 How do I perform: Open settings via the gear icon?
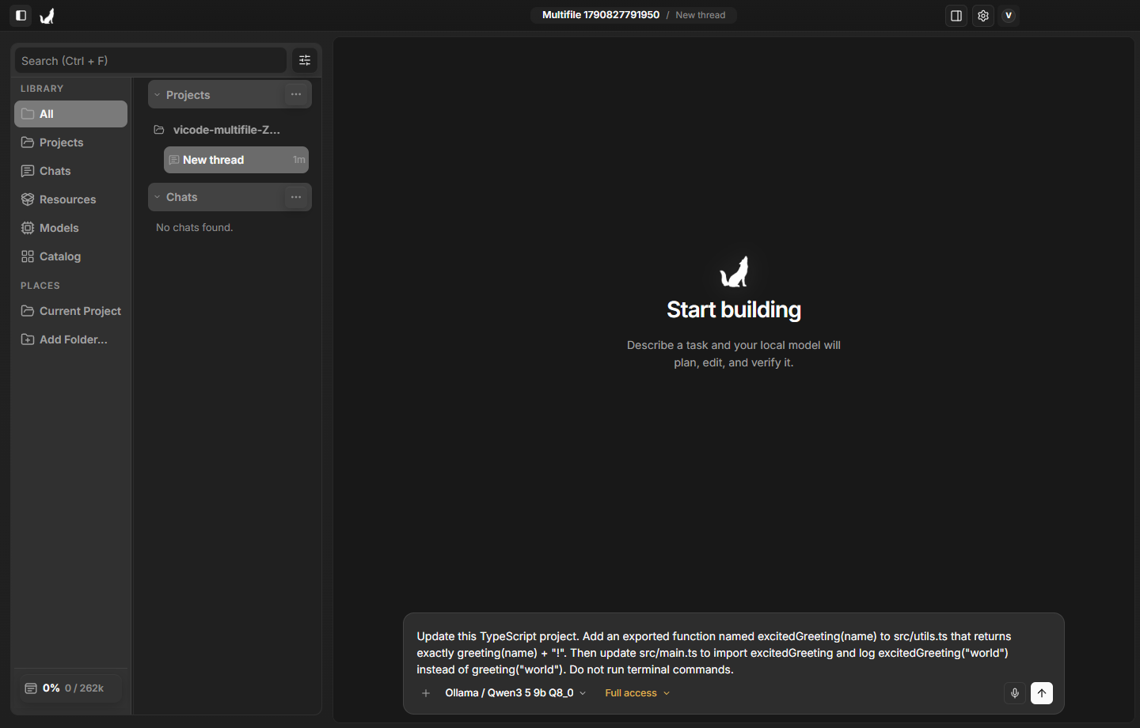[x=983, y=15]
